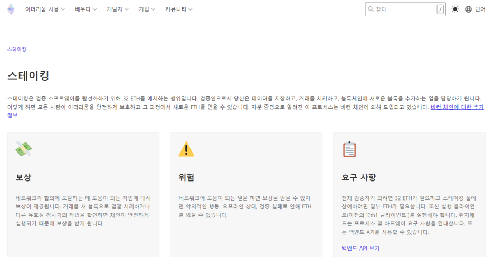The height and width of the screenshot is (257, 494).
Task: Open the 기업 menu
Action: click(147, 9)
